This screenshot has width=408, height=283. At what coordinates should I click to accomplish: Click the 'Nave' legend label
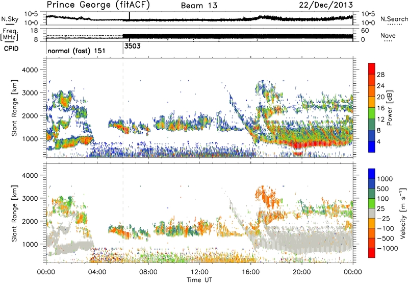(388, 35)
